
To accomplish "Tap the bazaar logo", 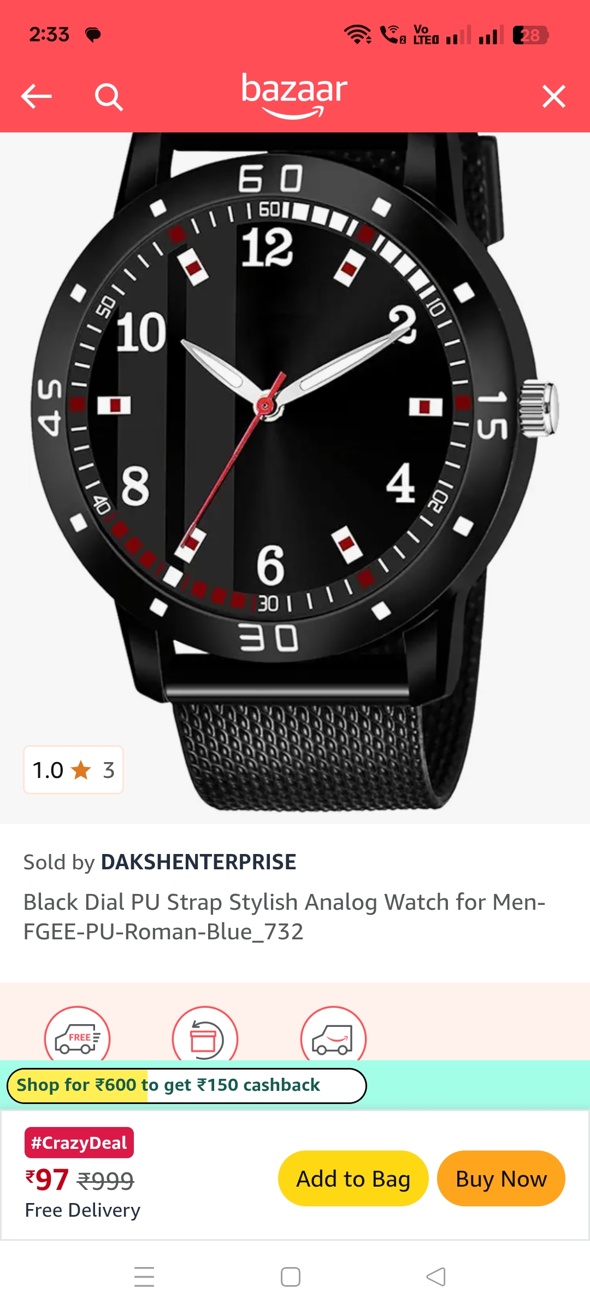I will (x=294, y=95).
